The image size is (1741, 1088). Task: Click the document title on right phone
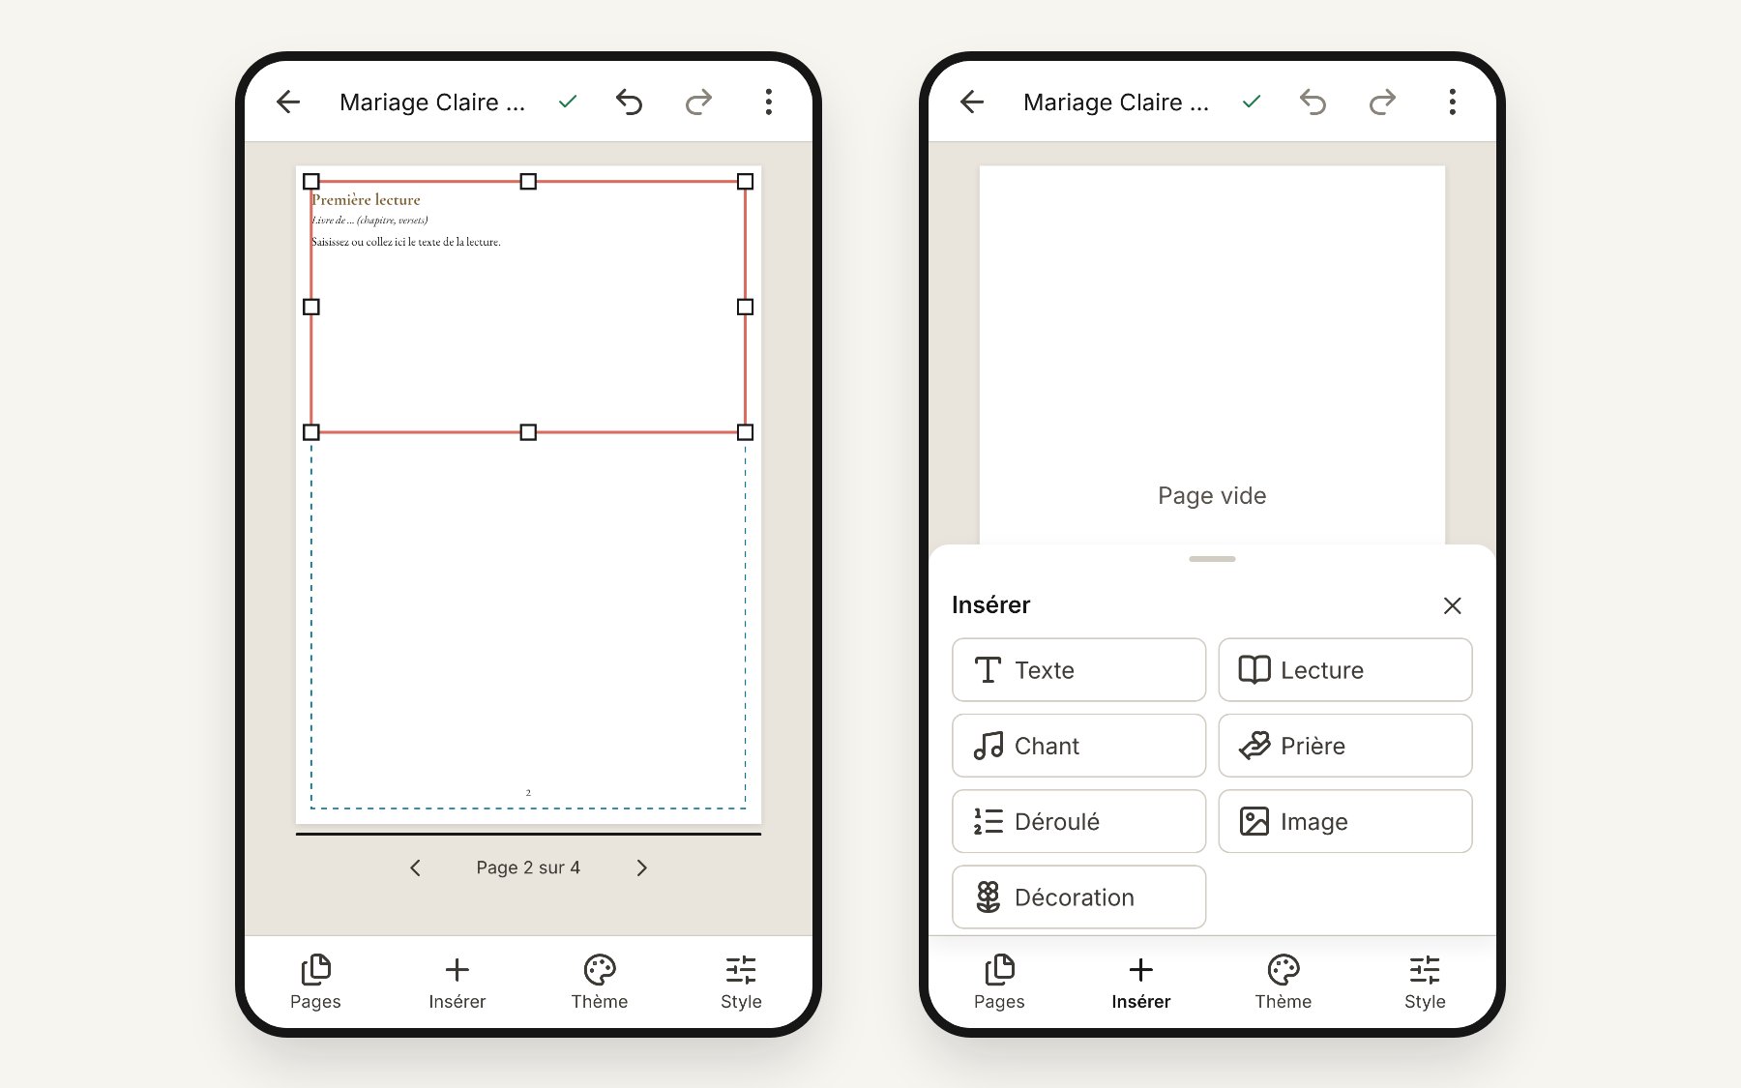pos(1116,102)
